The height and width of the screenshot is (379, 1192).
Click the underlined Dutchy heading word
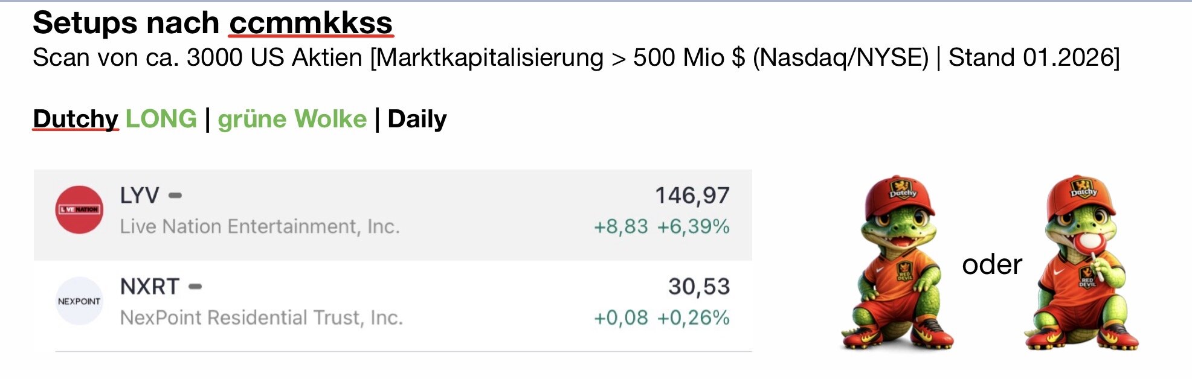76,119
